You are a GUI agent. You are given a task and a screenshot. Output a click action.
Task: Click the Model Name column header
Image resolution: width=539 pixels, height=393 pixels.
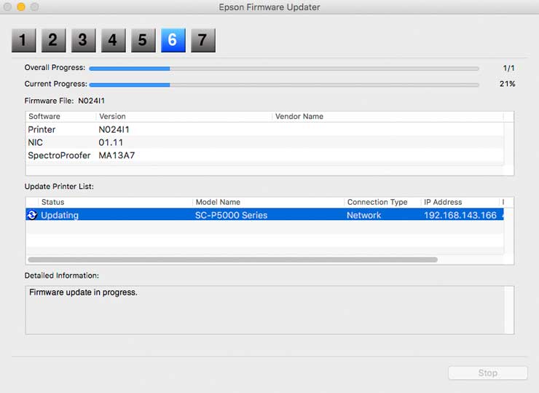[x=268, y=202]
